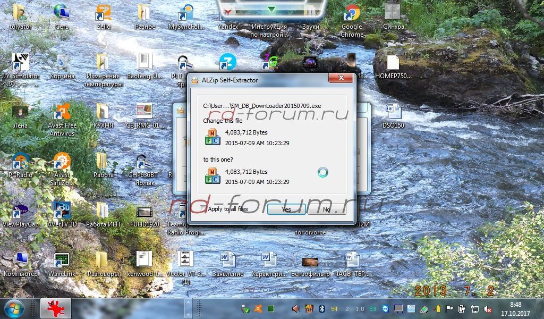544x319 pixels.
Task: Click Yes to replace the file
Action: (286, 209)
